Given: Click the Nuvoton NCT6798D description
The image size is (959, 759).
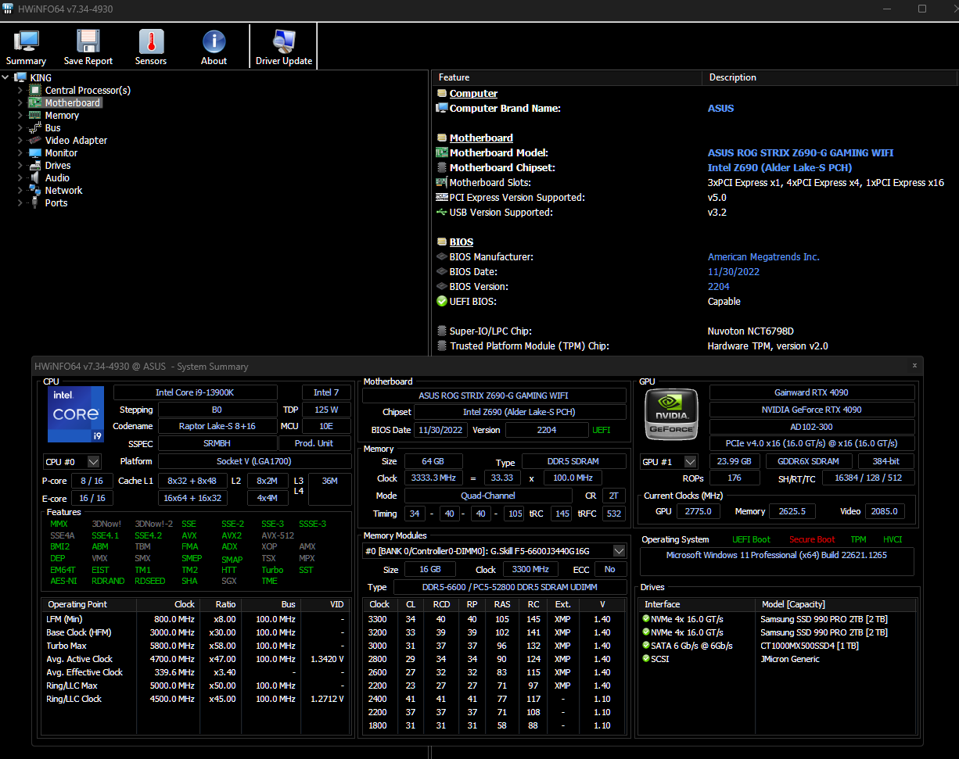Looking at the screenshot, I should click(751, 331).
